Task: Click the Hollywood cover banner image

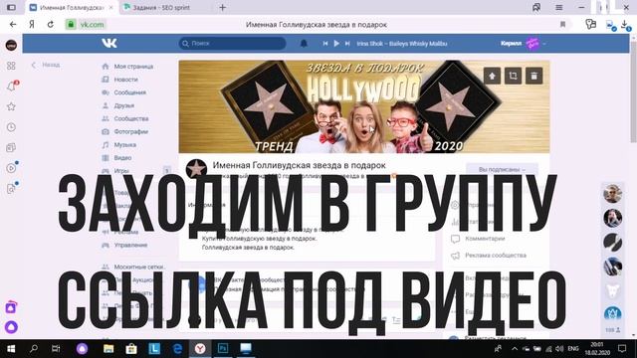Action: pos(364,106)
